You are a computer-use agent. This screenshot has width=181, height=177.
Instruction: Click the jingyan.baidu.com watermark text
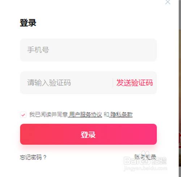(x=146, y=168)
